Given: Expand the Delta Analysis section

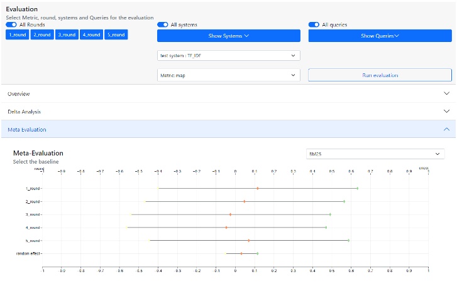Looking at the screenshot, I should tap(228, 111).
